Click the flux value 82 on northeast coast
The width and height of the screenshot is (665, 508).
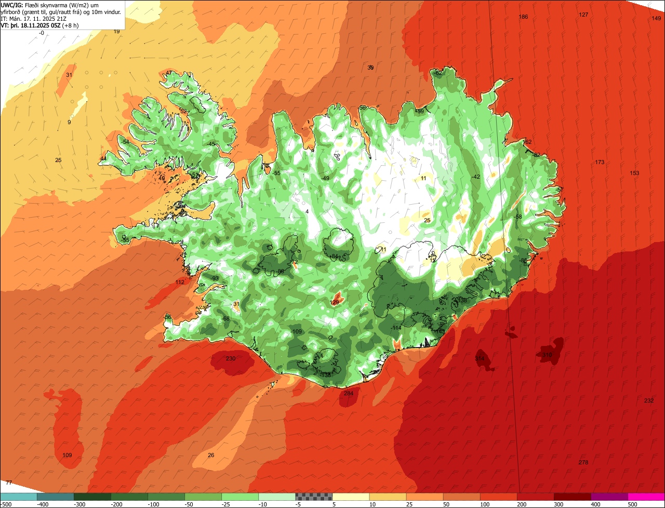click(537, 155)
